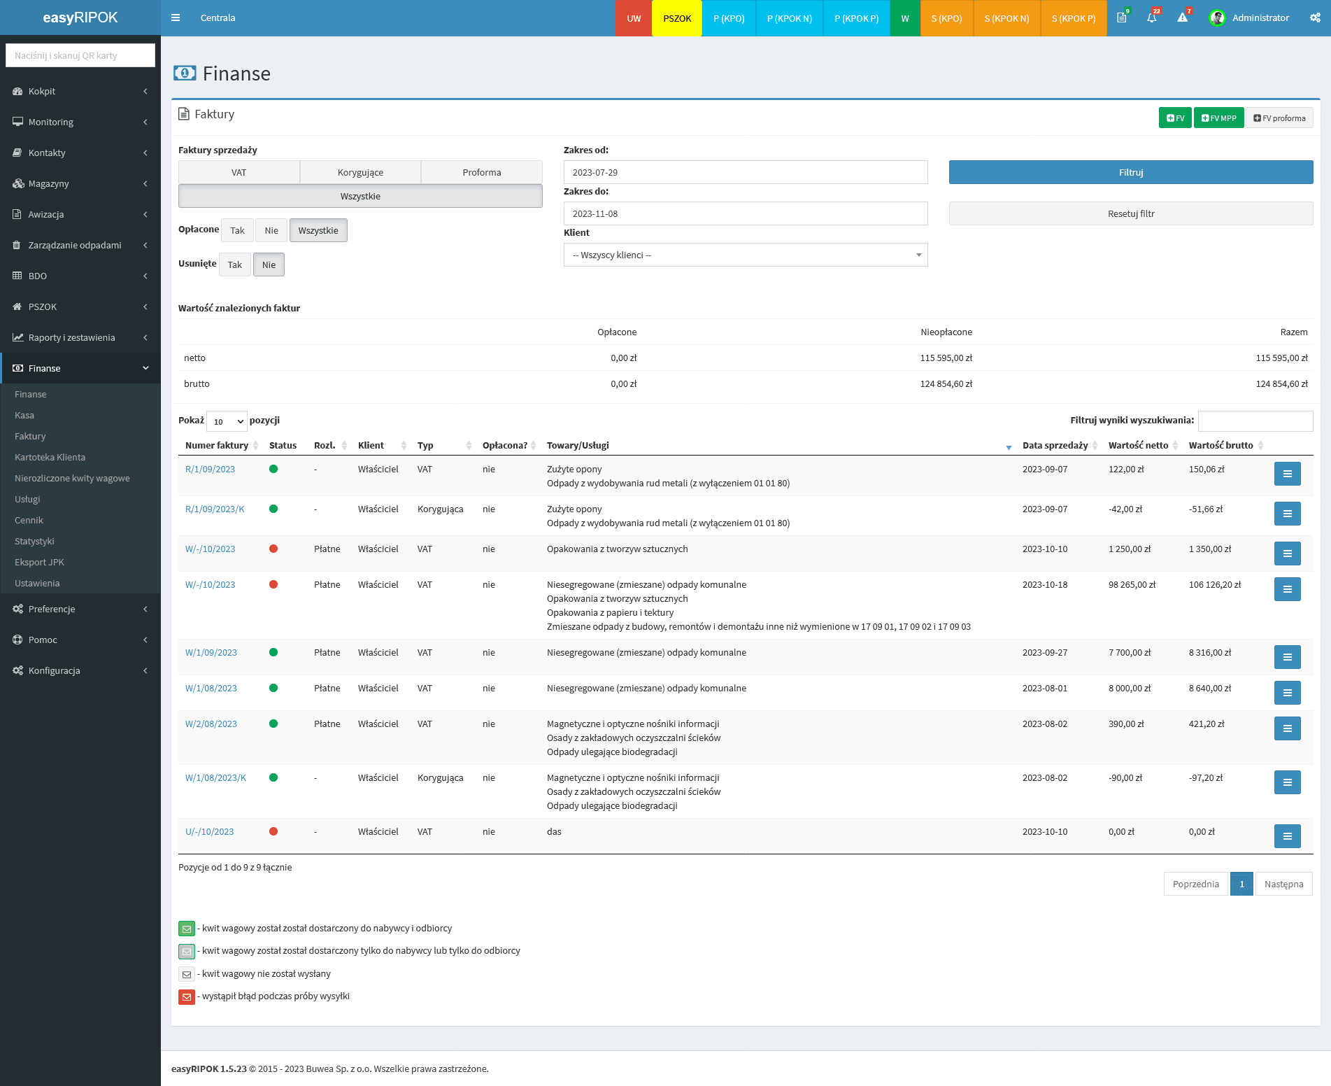The height and width of the screenshot is (1086, 1331).
Task: Open the Pokaż positions count dropdown
Action: pyautogui.click(x=227, y=421)
